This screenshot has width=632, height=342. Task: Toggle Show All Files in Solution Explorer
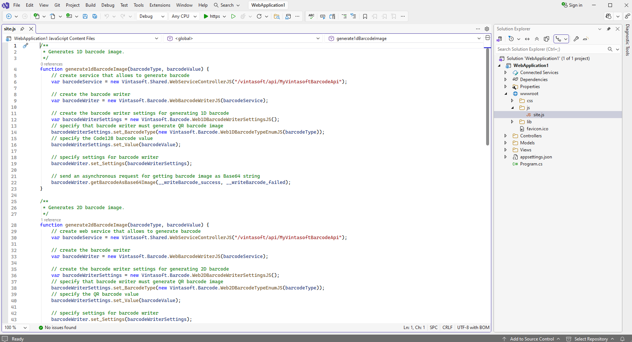(x=546, y=39)
